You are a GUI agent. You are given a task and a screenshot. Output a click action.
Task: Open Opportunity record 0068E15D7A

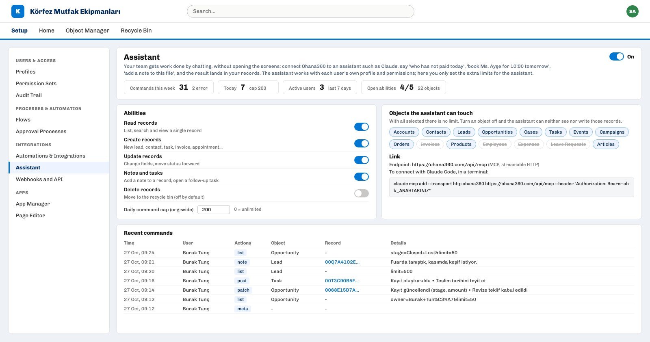pyautogui.click(x=342, y=290)
